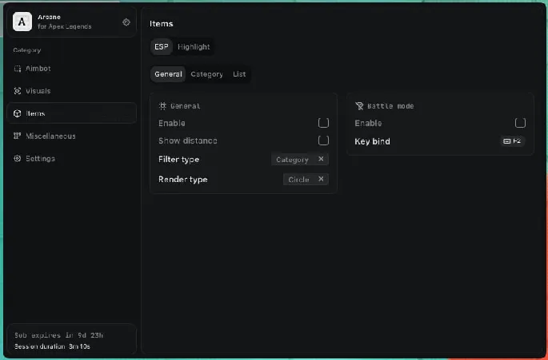This screenshot has width=548, height=360.
Task: Click the Settings gear icon
Action: (18, 158)
